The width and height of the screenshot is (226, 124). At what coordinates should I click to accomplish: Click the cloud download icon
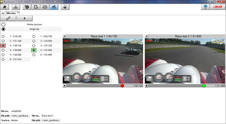point(206,7)
